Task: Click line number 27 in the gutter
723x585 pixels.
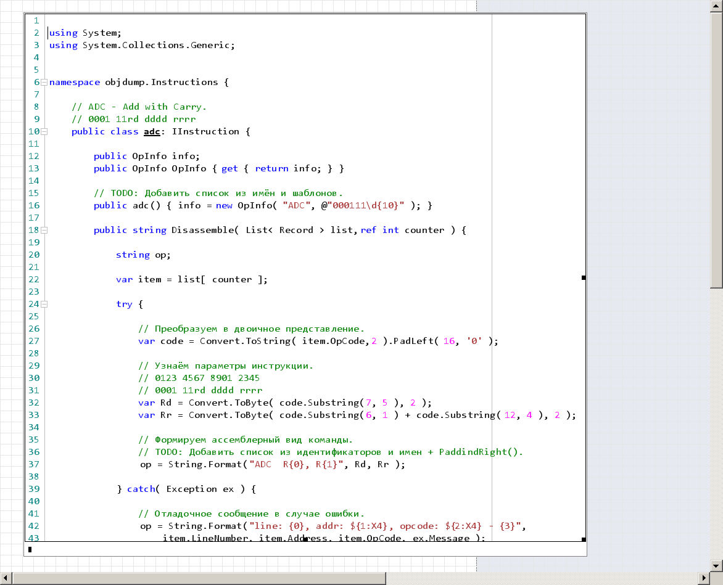Action: (x=33, y=341)
